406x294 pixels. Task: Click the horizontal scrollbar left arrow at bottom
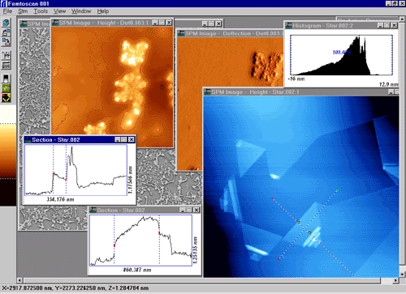point(19,280)
